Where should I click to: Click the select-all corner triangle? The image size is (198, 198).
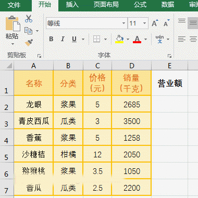point(9,66)
